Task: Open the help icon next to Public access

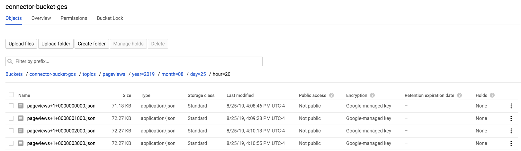Action: pos(331,95)
